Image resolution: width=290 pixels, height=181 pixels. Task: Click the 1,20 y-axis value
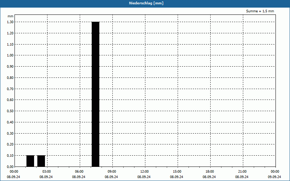tap(10, 33)
